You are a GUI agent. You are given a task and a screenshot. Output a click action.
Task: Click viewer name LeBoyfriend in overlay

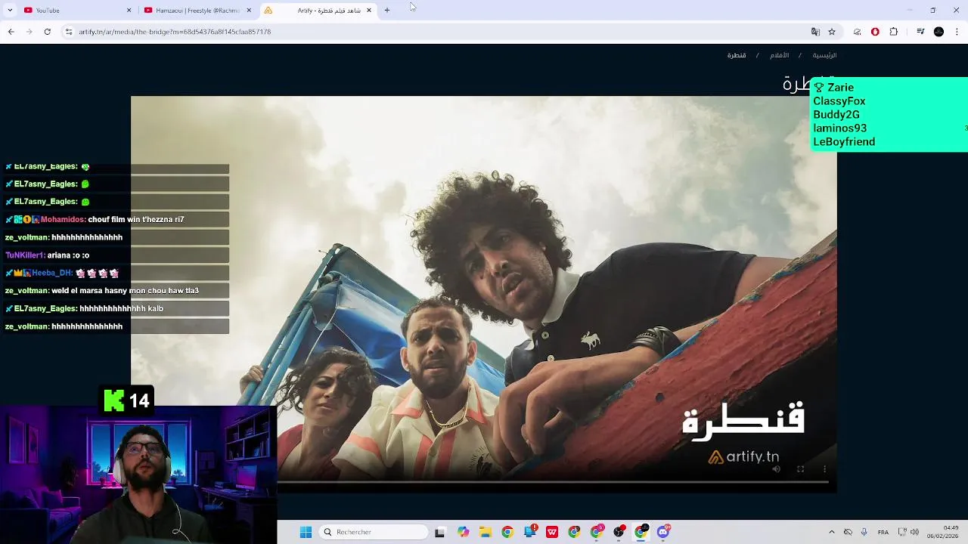click(844, 142)
